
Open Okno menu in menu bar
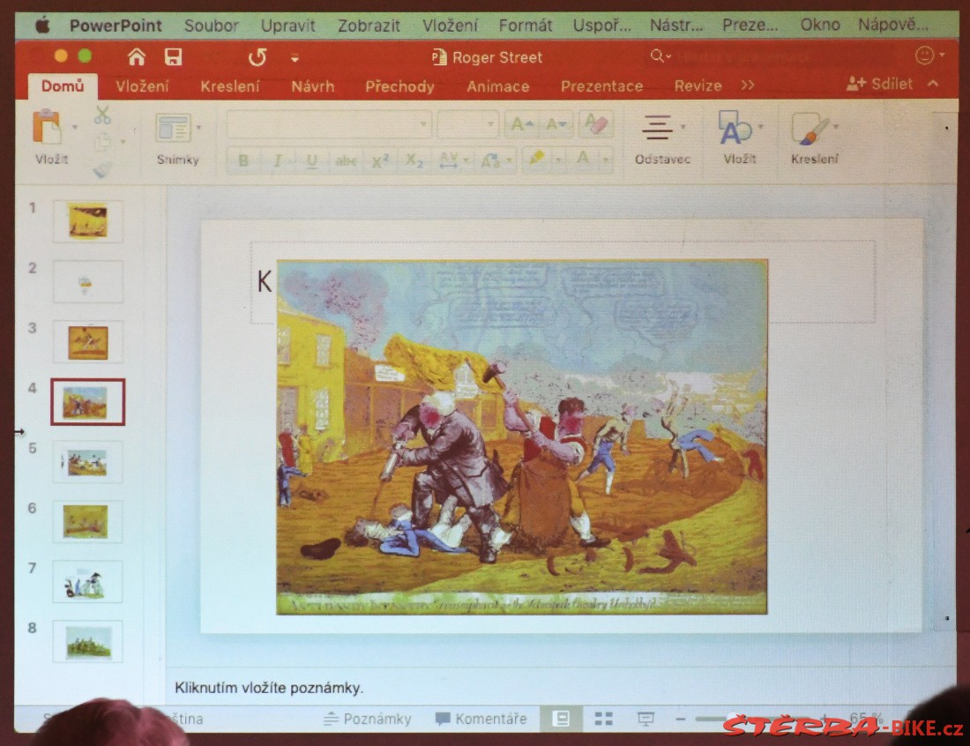[820, 25]
